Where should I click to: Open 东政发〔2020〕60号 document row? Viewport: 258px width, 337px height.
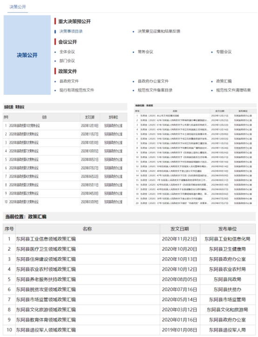click(174, 130)
